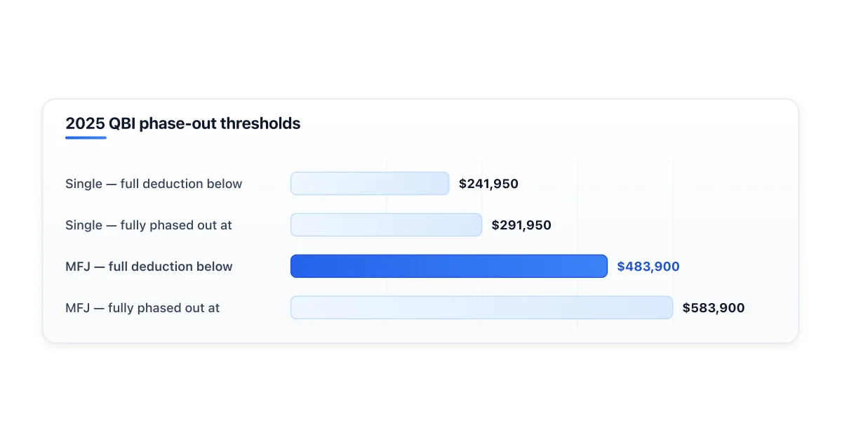Click the blue $483,900 value
This screenshot has width=842, height=442.
tap(648, 267)
